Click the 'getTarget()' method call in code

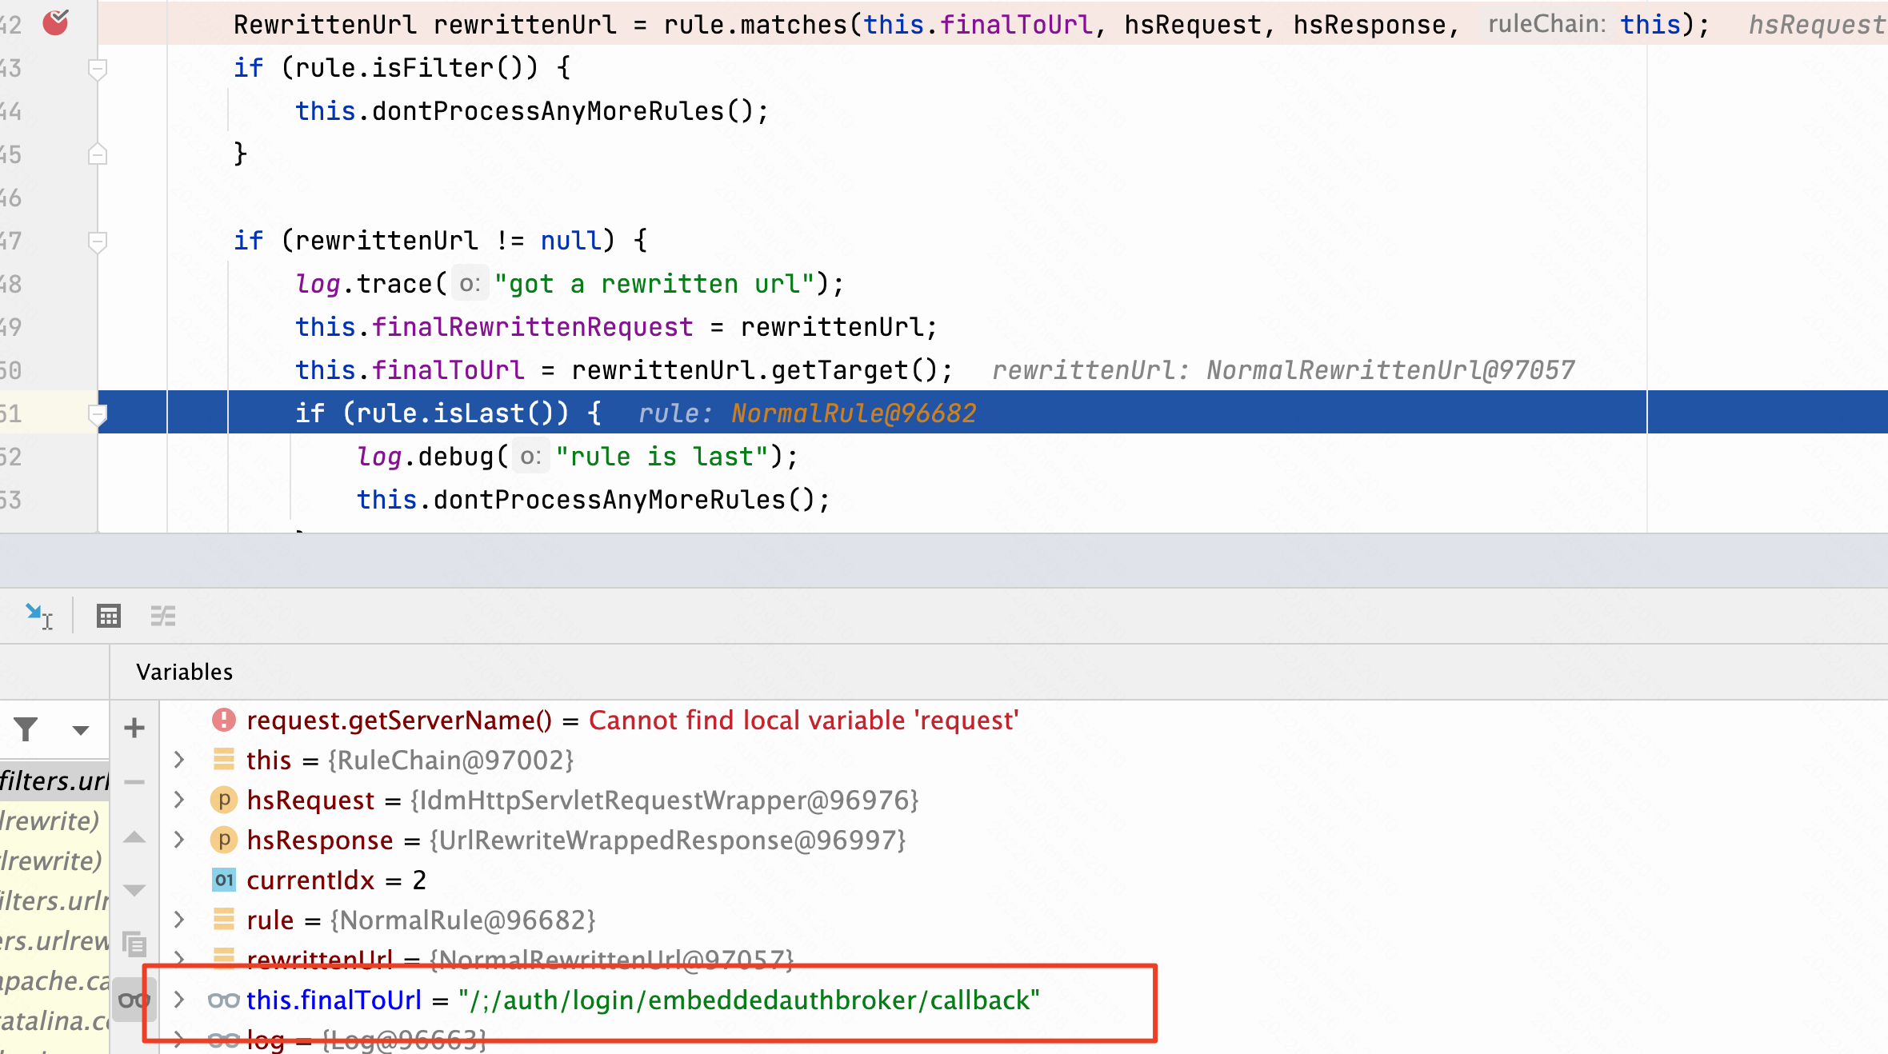point(853,370)
